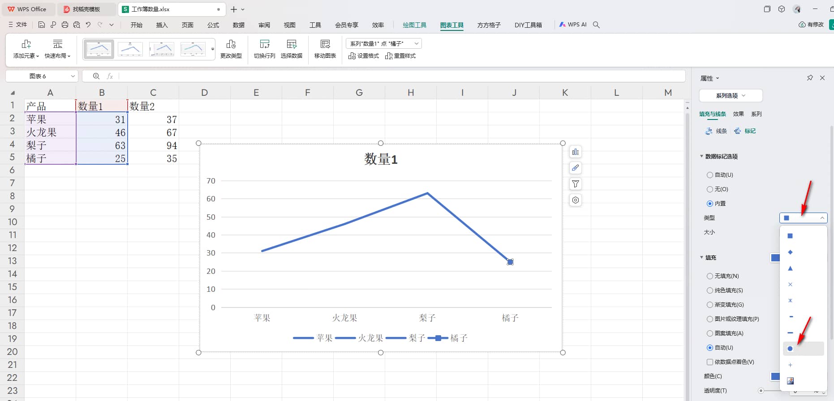Image resolution: width=834 pixels, height=401 pixels.
Task: Open WPS AI assistant
Action: [x=573, y=25]
